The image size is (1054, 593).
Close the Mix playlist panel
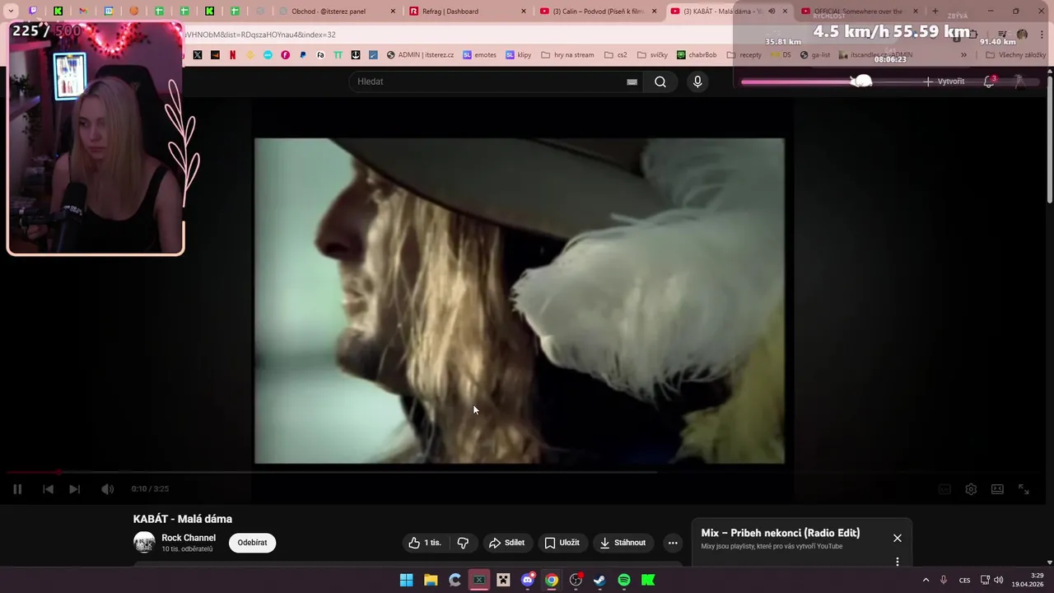point(898,538)
